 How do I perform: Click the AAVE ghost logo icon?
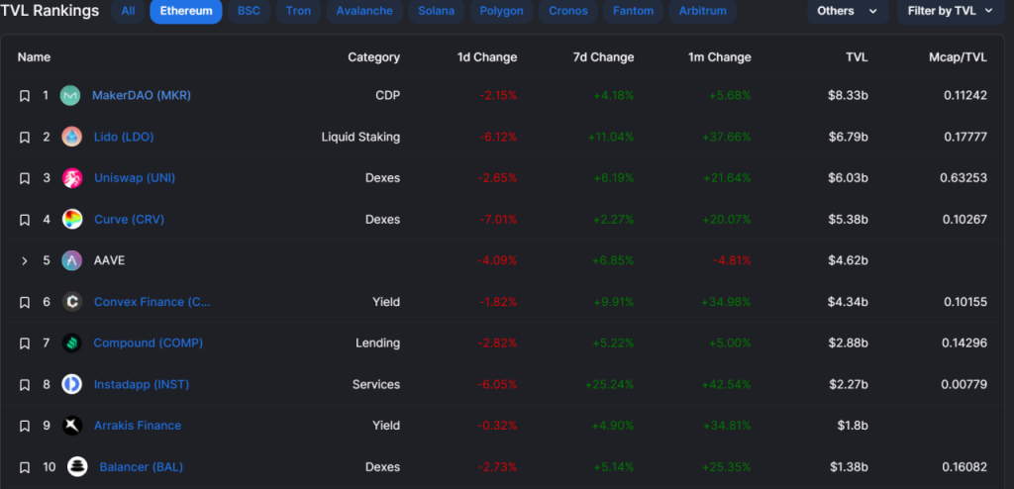(71, 260)
